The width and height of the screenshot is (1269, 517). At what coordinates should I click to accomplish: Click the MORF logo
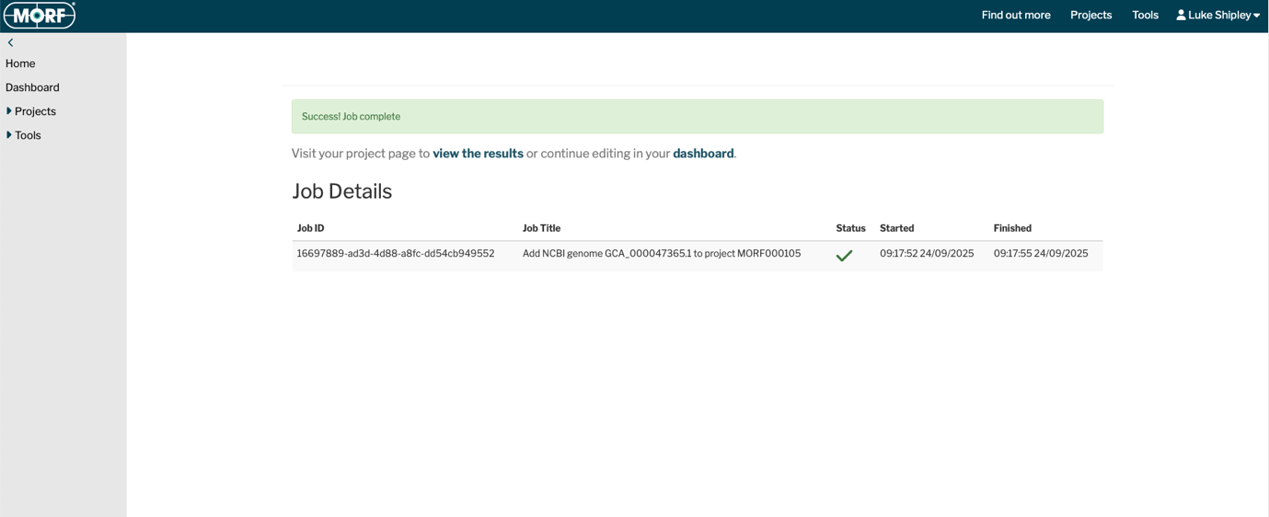point(40,16)
